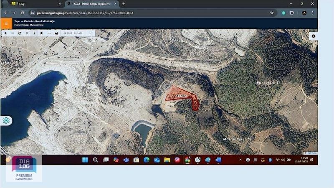Open the floating assistant side button
334x188 pixels.
pos(6,121)
